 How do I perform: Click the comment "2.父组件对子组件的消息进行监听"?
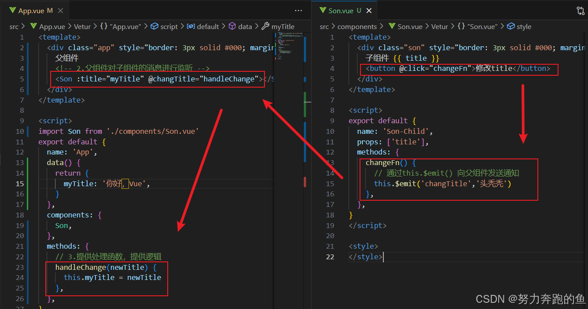coord(135,68)
